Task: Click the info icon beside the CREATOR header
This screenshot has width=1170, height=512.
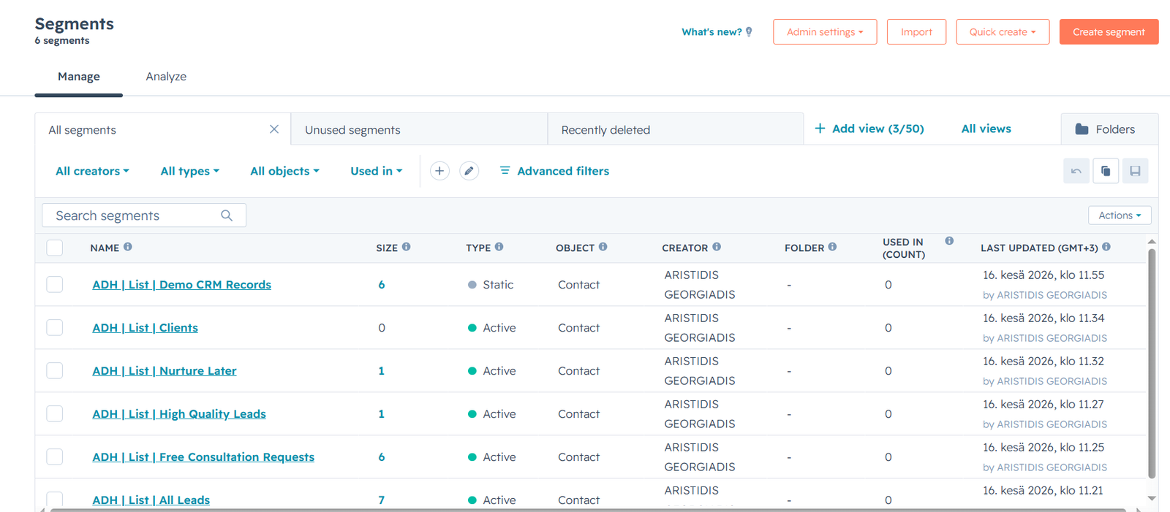Action: (x=717, y=247)
